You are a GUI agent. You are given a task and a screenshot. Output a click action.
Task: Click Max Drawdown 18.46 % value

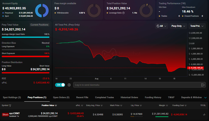click(188, 11)
